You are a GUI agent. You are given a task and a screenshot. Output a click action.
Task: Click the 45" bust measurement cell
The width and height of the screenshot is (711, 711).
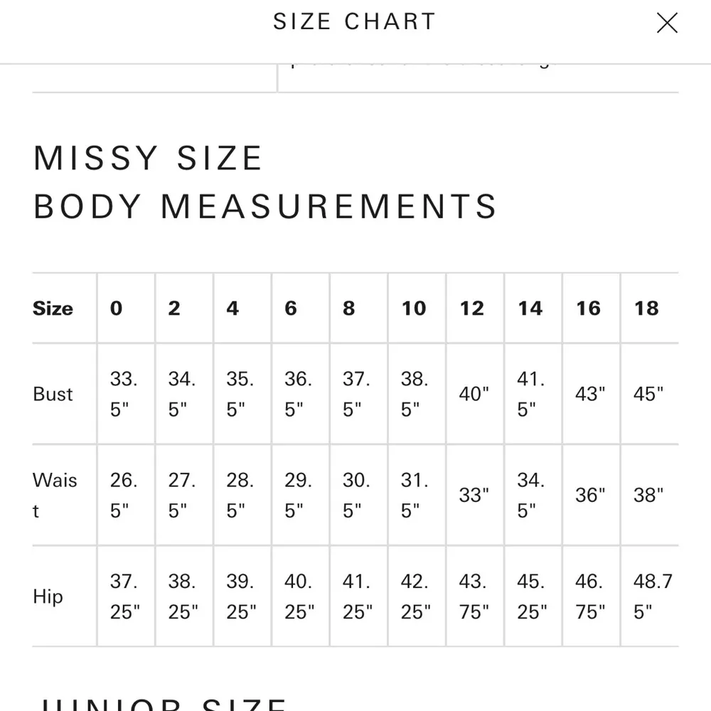coord(648,394)
